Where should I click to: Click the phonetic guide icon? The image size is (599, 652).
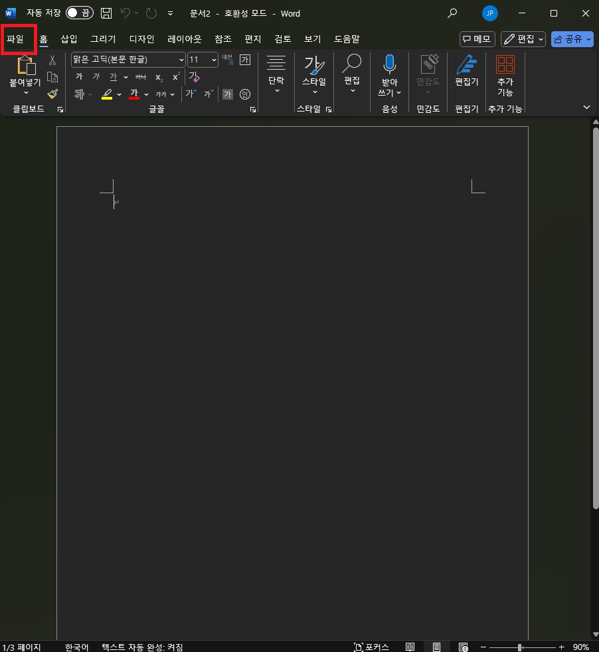coord(228,60)
